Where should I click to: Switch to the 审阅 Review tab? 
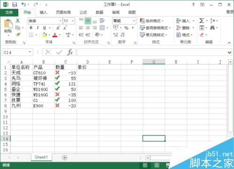tap(116, 13)
